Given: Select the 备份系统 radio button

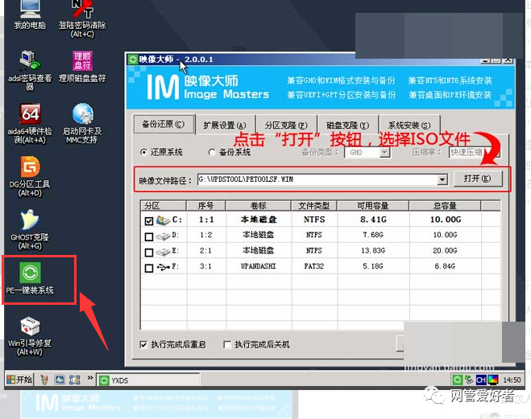Looking at the screenshot, I should (212, 152).
